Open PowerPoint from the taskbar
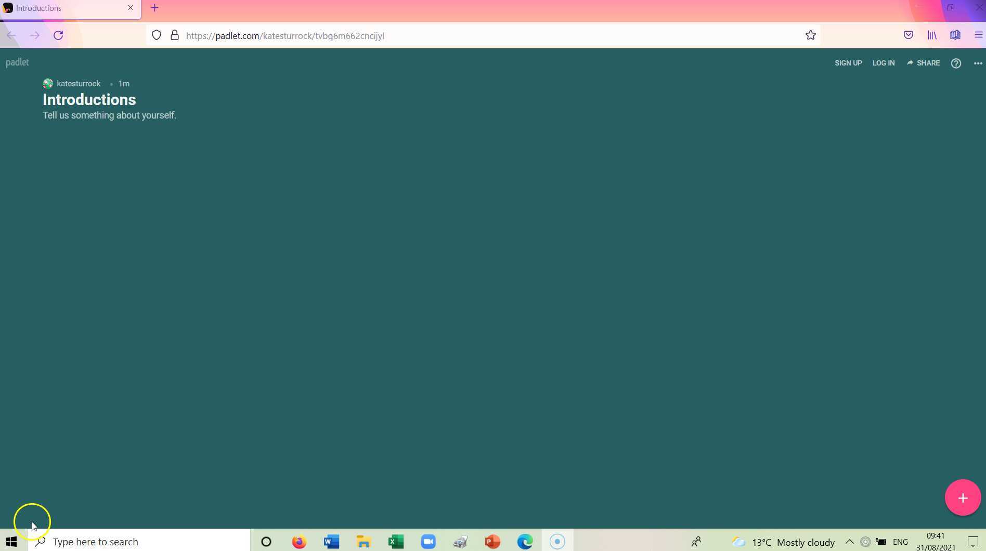The width and height of the screenshot is (986, 551). click(492, 542)
